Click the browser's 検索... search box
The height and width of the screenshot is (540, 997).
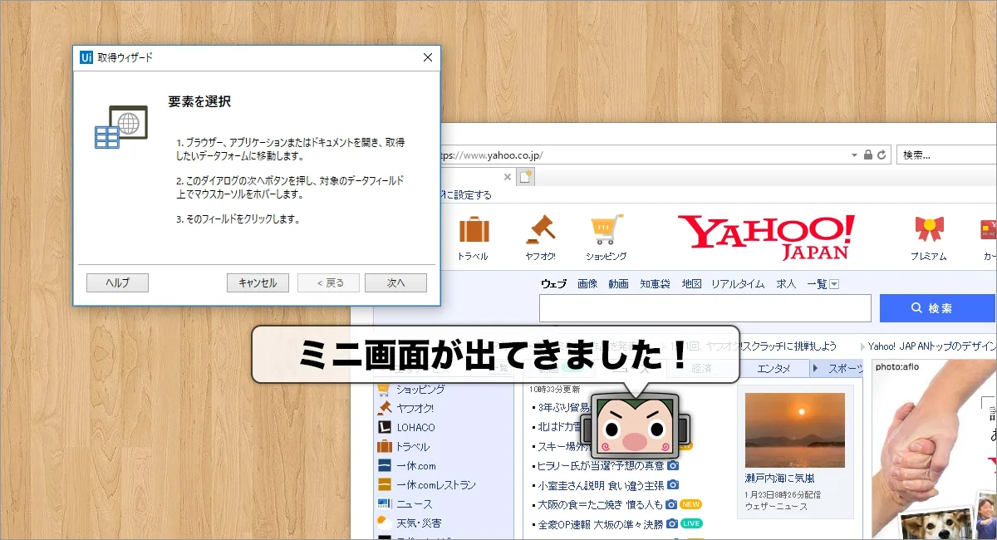click(x=946, y=155)
